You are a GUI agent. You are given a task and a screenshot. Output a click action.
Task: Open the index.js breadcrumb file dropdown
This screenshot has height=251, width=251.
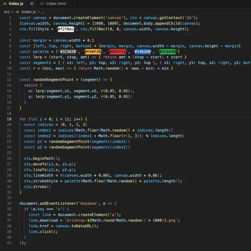(29, 12)
